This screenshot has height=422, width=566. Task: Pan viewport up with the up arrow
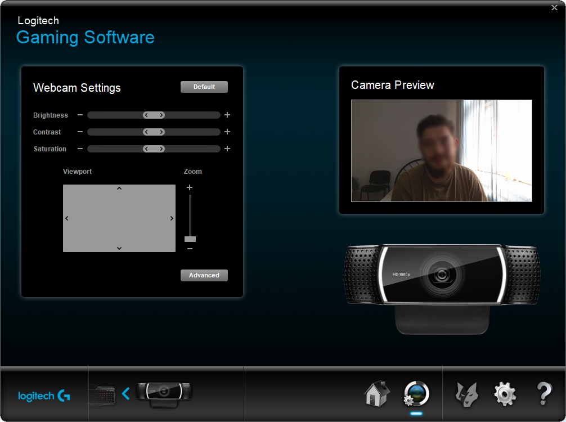pos(119,188)
